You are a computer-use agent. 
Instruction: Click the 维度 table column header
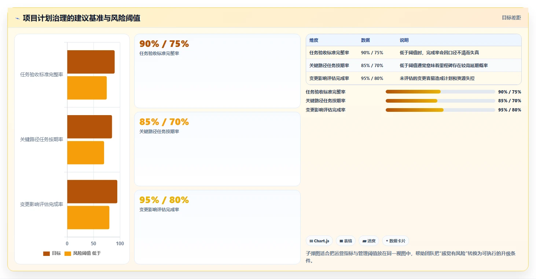coord(314,40)
